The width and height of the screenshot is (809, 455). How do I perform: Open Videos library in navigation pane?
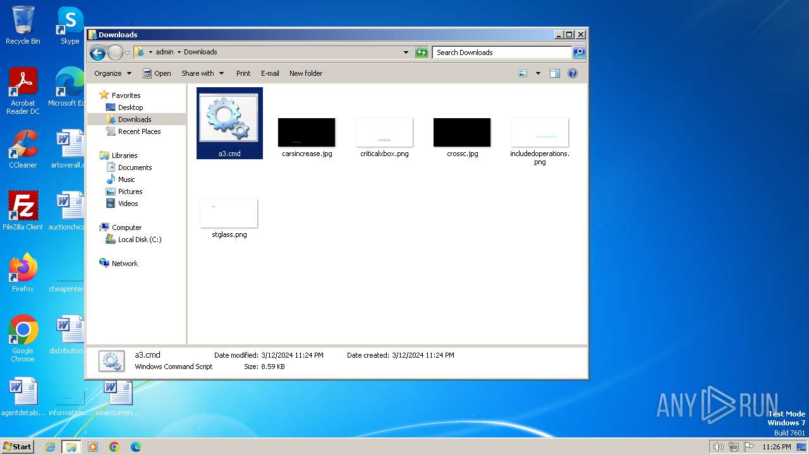coord(122,203)
